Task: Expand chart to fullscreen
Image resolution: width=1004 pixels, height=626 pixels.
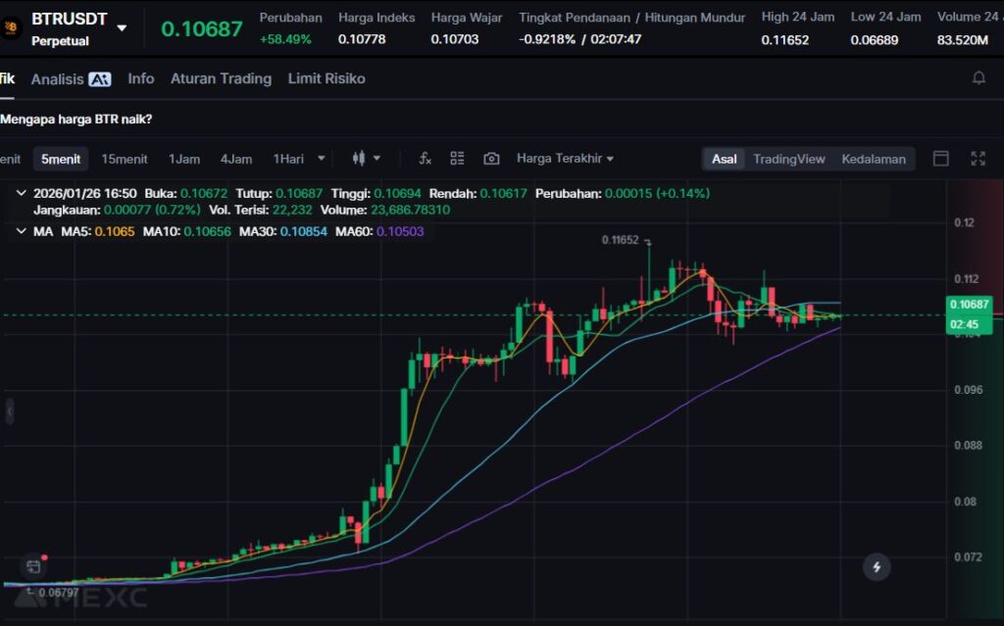Action: pyautogui.click(x=978, y=159)
